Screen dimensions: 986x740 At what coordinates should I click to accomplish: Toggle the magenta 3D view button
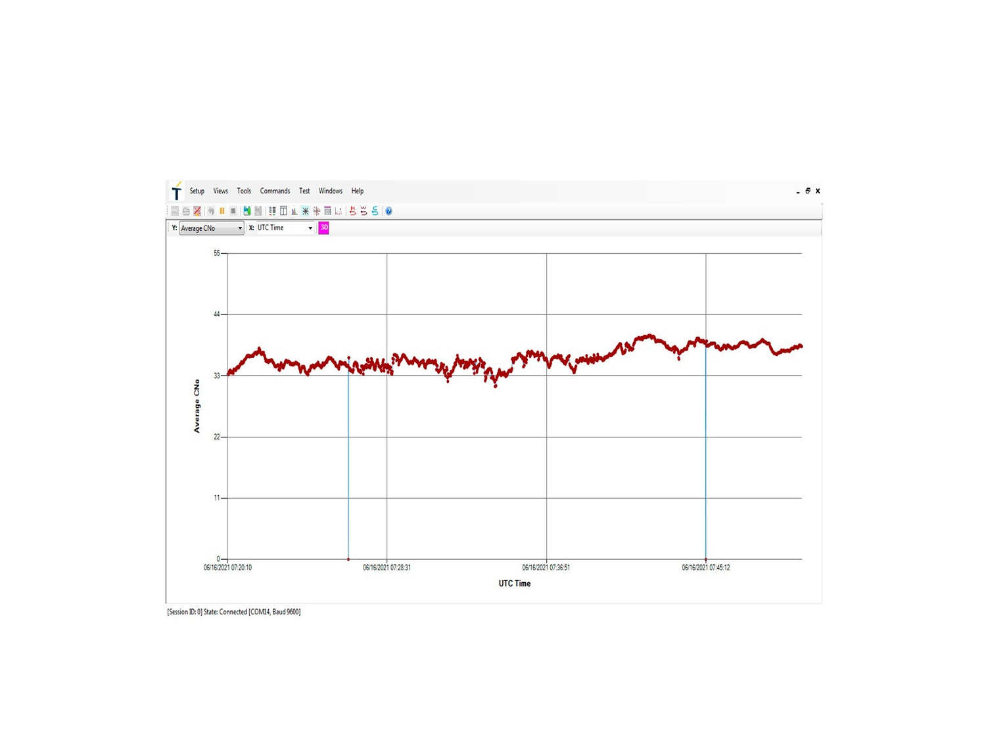[x=323, y=228]
